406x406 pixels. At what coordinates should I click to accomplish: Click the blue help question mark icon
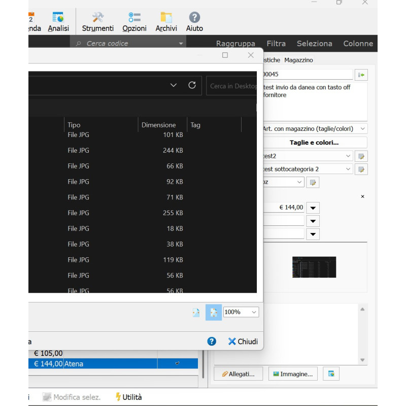click(x=212, y=341)
